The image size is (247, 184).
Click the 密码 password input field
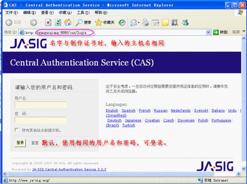click(41, 120)
